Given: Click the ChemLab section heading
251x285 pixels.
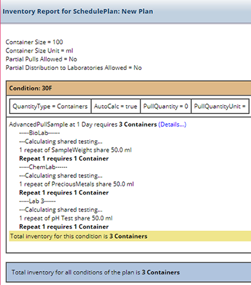Looking at the screenshot, I should [43, 167].
